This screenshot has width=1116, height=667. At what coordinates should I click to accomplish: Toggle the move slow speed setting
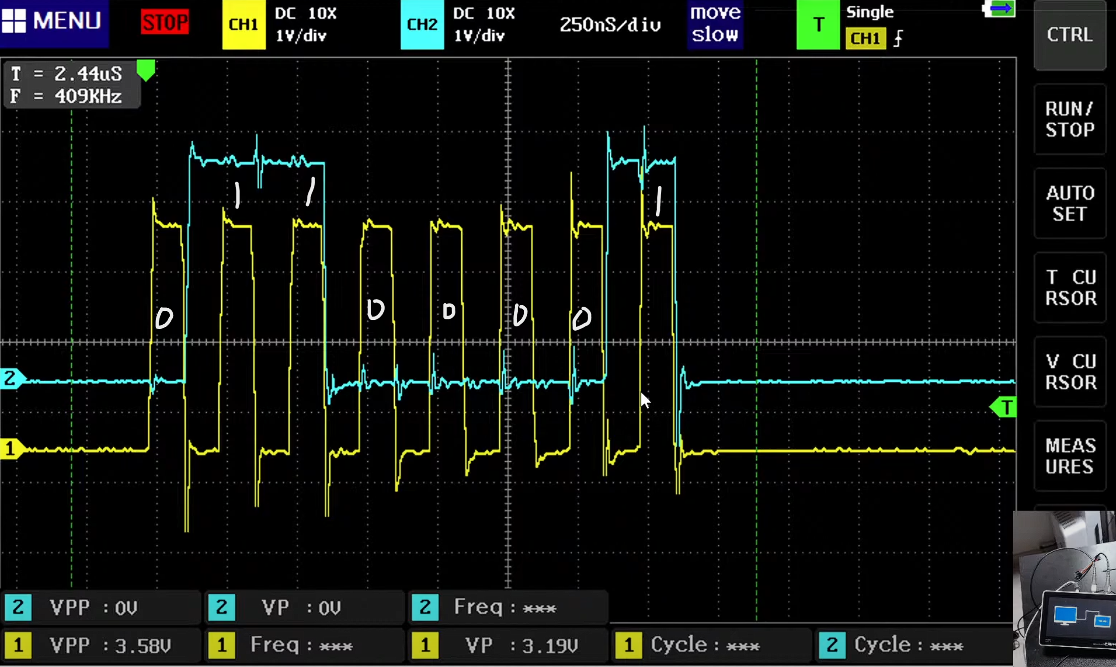pos(715,24)
